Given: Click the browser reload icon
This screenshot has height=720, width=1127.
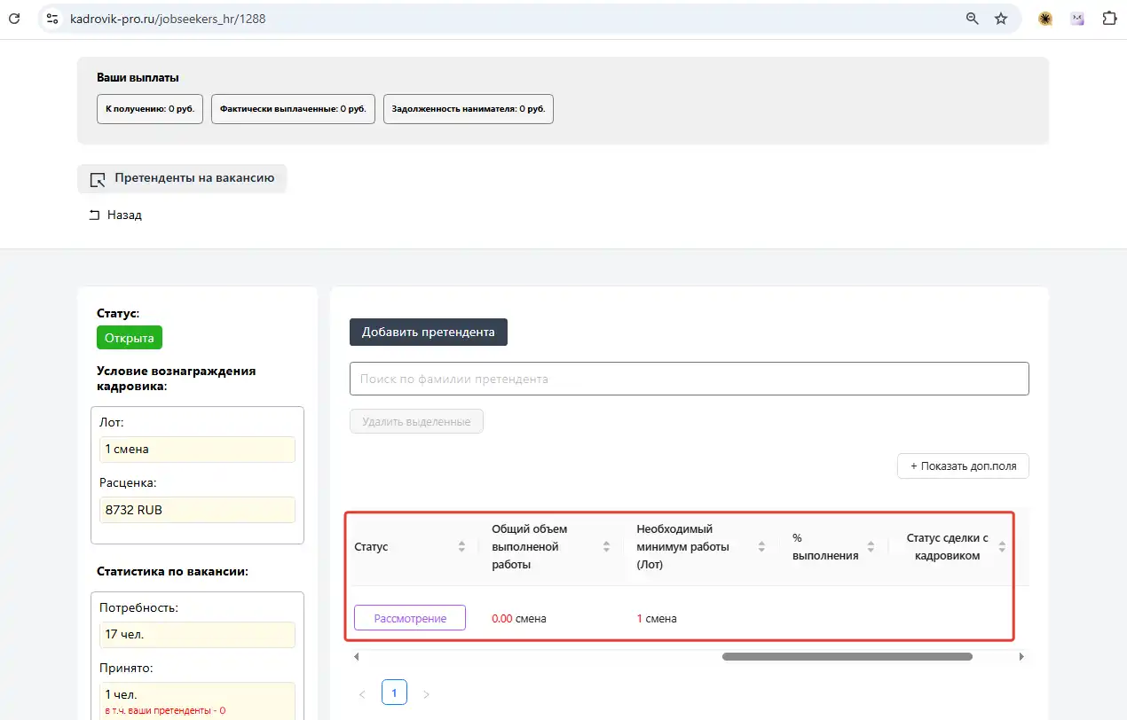Looking at the screenshot, I should (15, 18).
